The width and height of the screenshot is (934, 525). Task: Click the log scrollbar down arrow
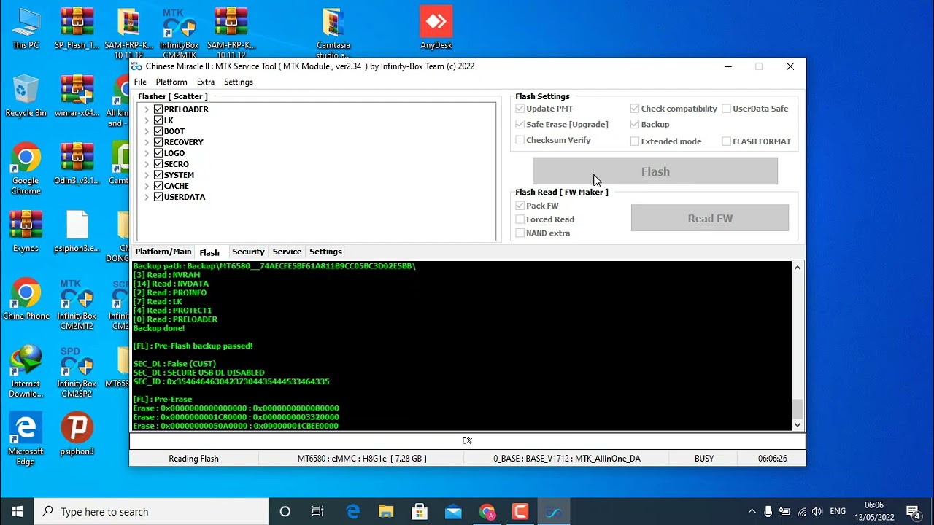(798, 424)
